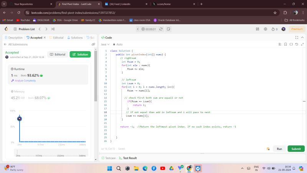Open the LeetCode logo home link
This screenshot has height=173, width=307.
point(6,29)
